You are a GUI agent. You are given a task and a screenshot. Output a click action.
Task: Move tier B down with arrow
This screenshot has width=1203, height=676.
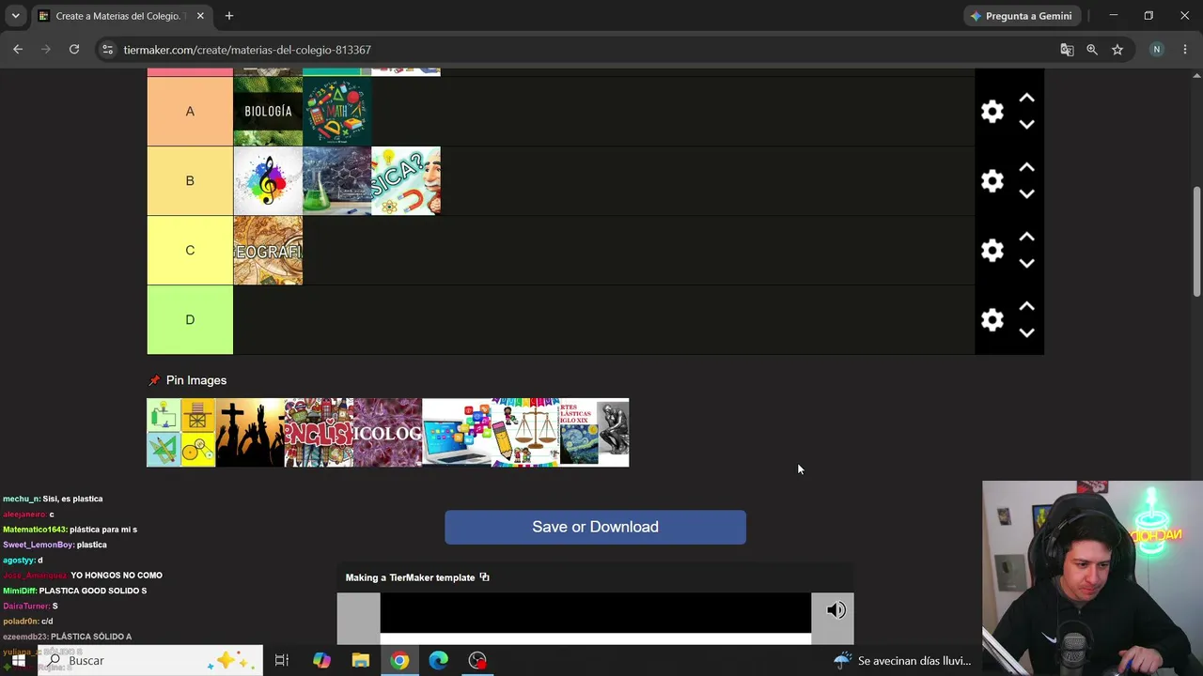click(x=1026, y=193)
